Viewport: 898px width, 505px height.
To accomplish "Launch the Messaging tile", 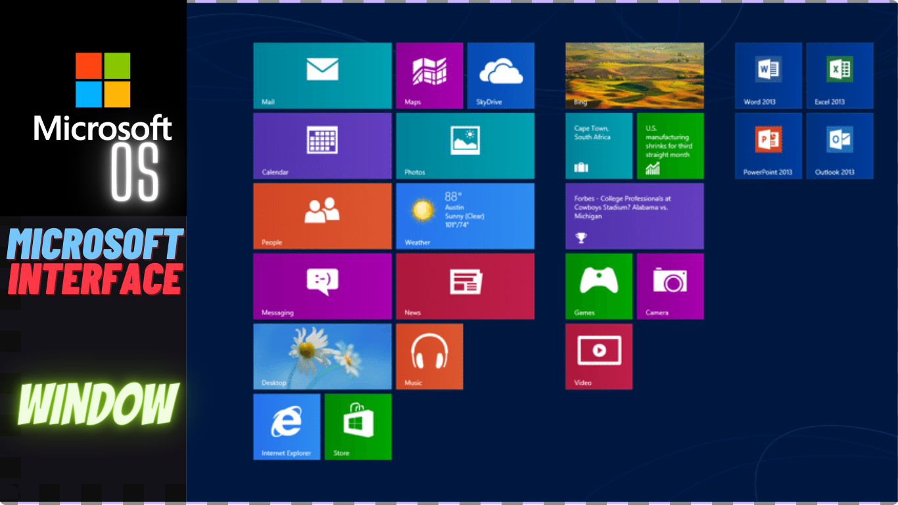I will point(322,287).
